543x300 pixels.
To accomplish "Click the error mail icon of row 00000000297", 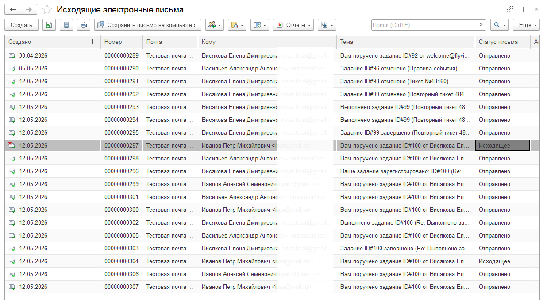I will coord(12,145).
